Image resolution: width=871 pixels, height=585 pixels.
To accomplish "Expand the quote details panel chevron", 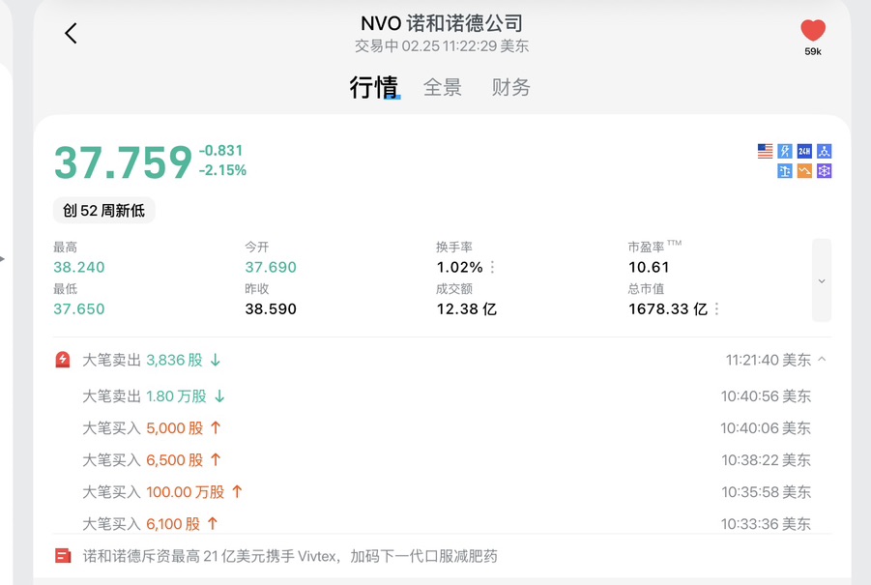I will pyautogui.click(x=822, y=280).
